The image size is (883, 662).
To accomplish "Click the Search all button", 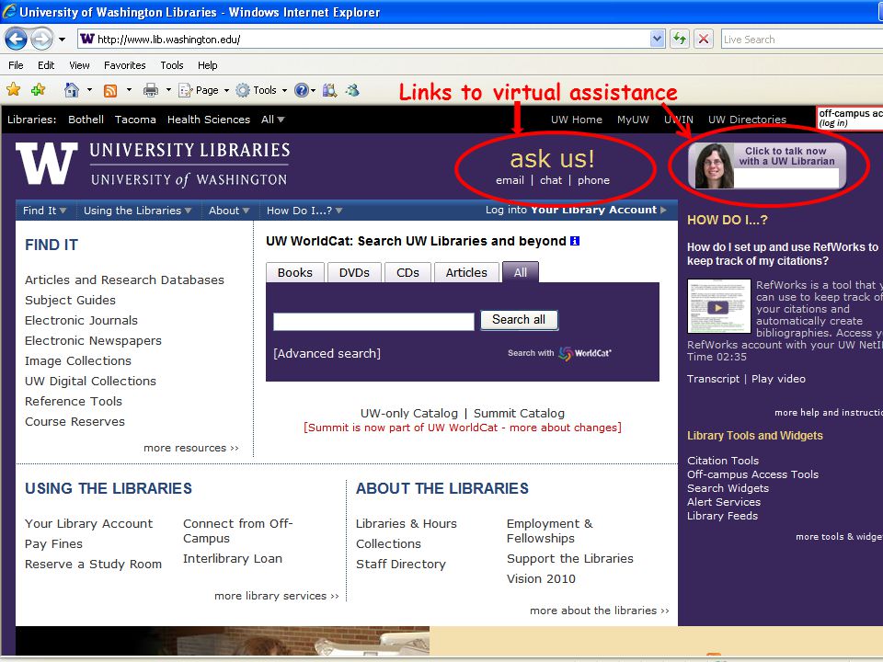I will pos(519,320).
